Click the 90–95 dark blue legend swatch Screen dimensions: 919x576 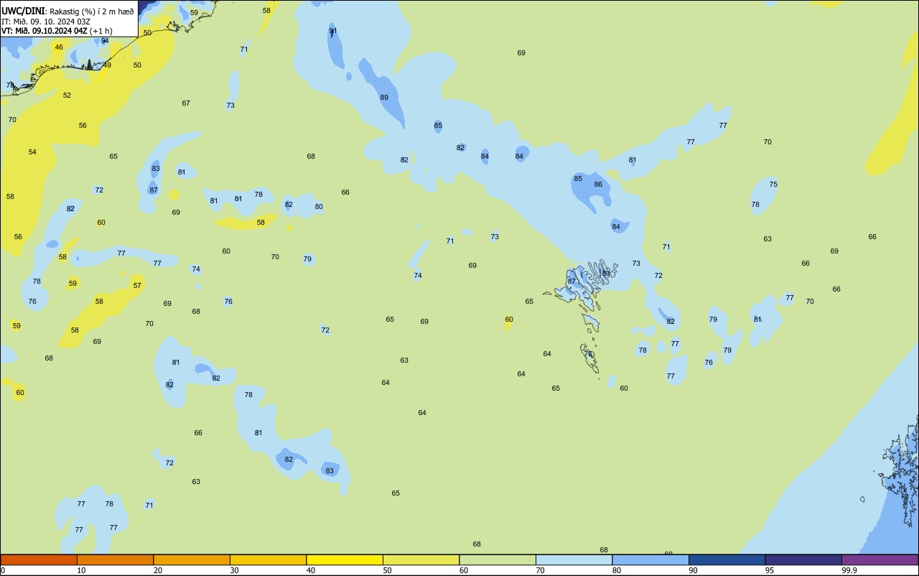pos(727,559)
